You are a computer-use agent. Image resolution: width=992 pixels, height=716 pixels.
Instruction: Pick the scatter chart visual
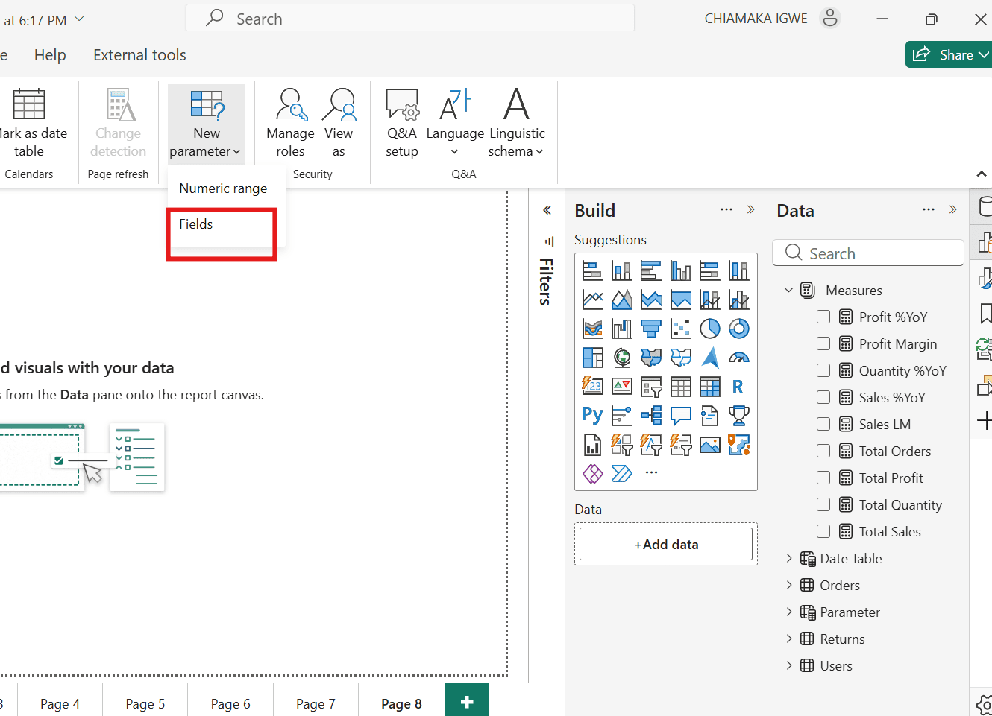(680, 329)
